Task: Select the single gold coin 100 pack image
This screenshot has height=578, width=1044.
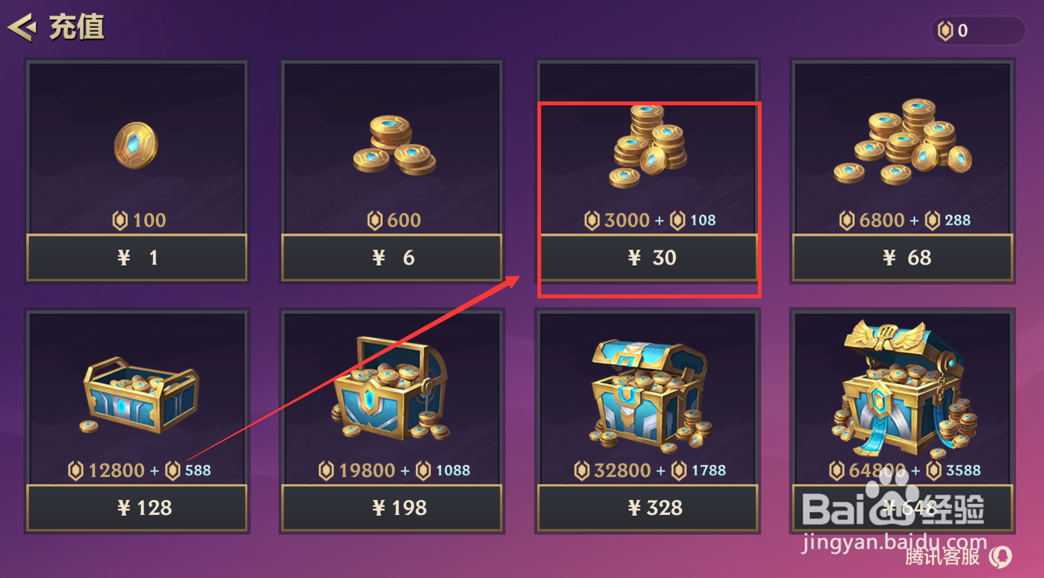Action: [x=136, y=145]
